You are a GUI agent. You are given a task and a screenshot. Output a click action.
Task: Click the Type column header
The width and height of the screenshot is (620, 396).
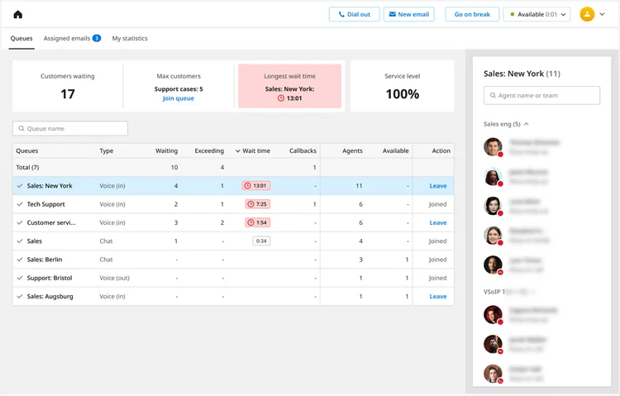(107, 150)
